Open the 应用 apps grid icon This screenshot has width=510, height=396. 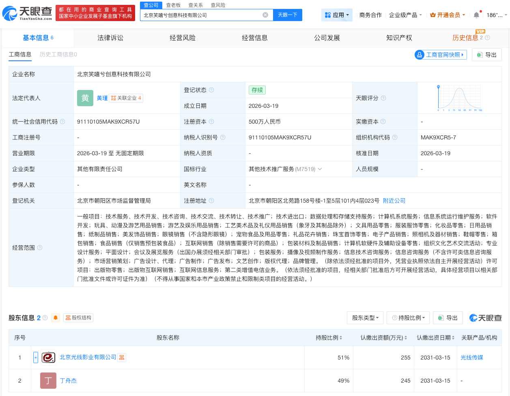pyautogui.click(x=328, y=15)
